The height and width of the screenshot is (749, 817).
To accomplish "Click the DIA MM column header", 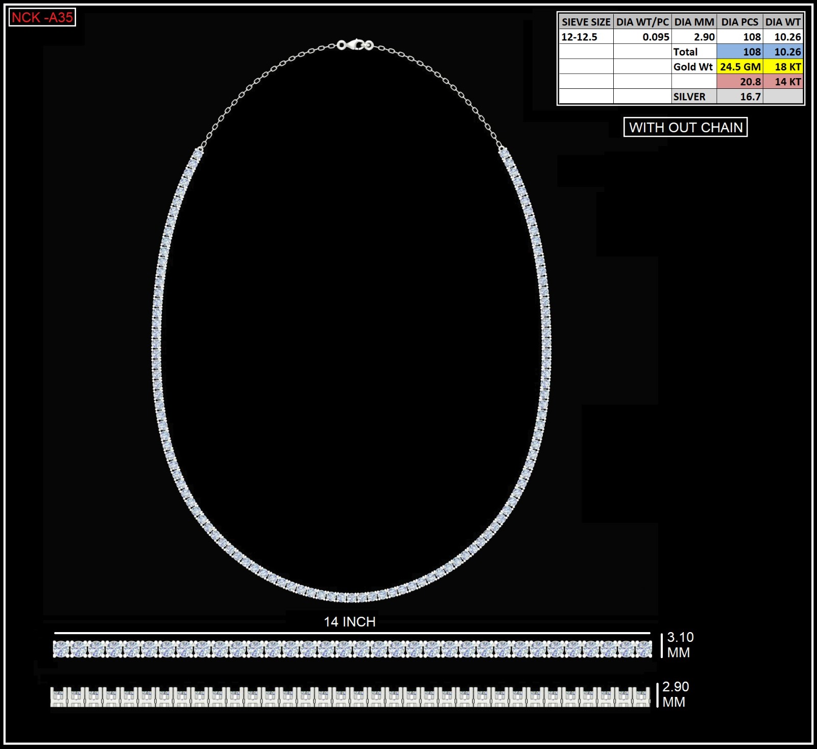I will 693,22.
